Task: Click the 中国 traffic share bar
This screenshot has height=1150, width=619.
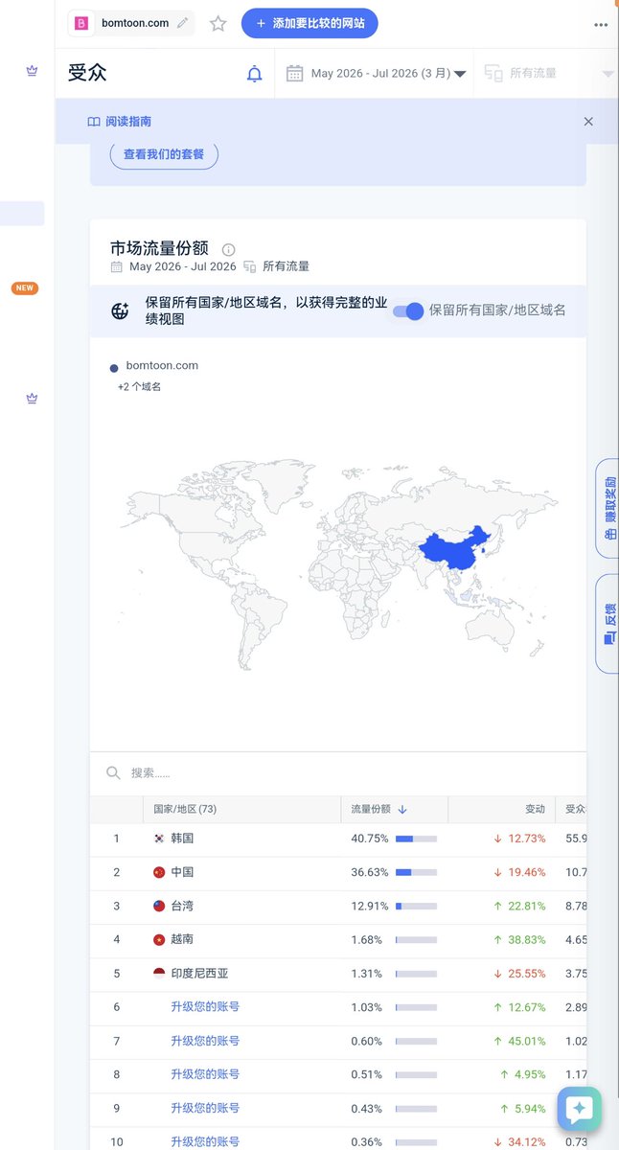Action: click(416, 872)
